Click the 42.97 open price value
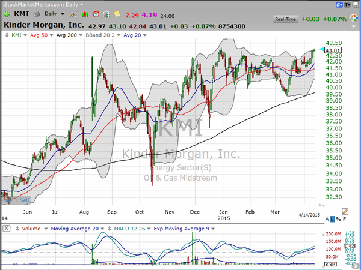The image size is (361, 270). click(97, 26)
